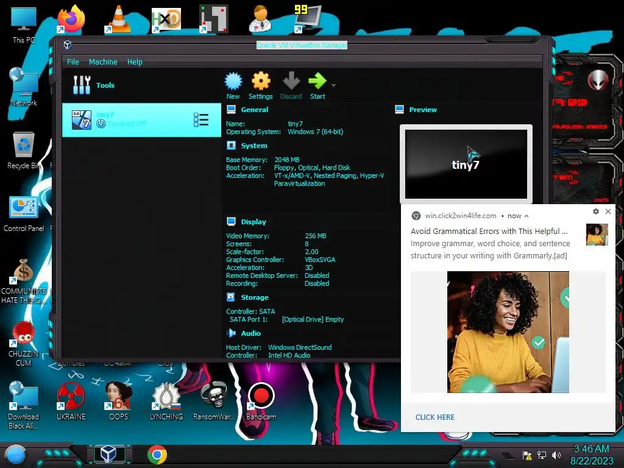Select the HxD desktop shortcut
The image size is (624, 468).
(166, 19)
